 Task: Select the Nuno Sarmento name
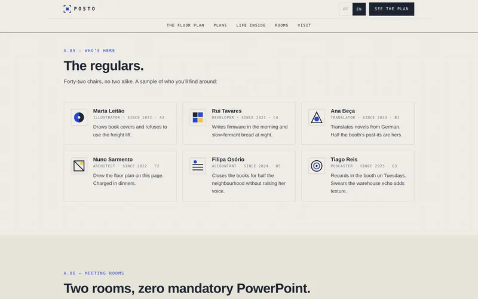click(x=113, y=159)
